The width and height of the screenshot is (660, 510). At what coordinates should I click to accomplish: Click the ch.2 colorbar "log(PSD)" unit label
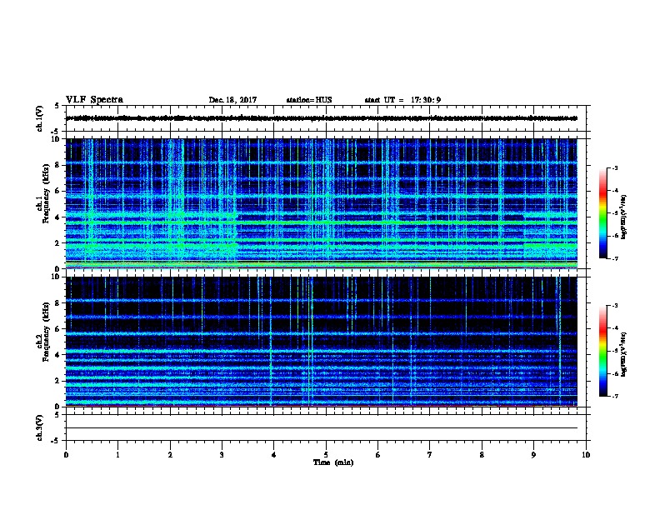click(623, 354)
